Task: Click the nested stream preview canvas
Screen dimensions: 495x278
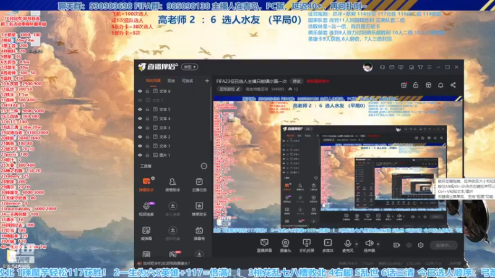Action: pyautogui.click(x=337, y=164)
